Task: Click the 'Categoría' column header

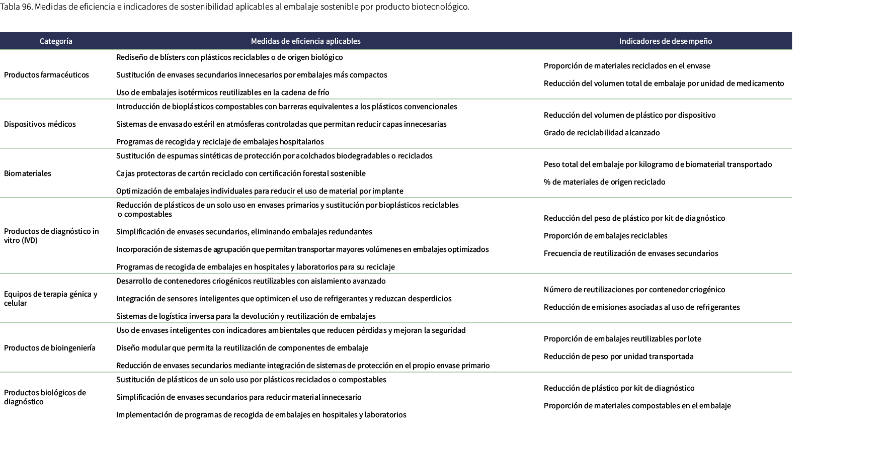Action: coord(56,41)
